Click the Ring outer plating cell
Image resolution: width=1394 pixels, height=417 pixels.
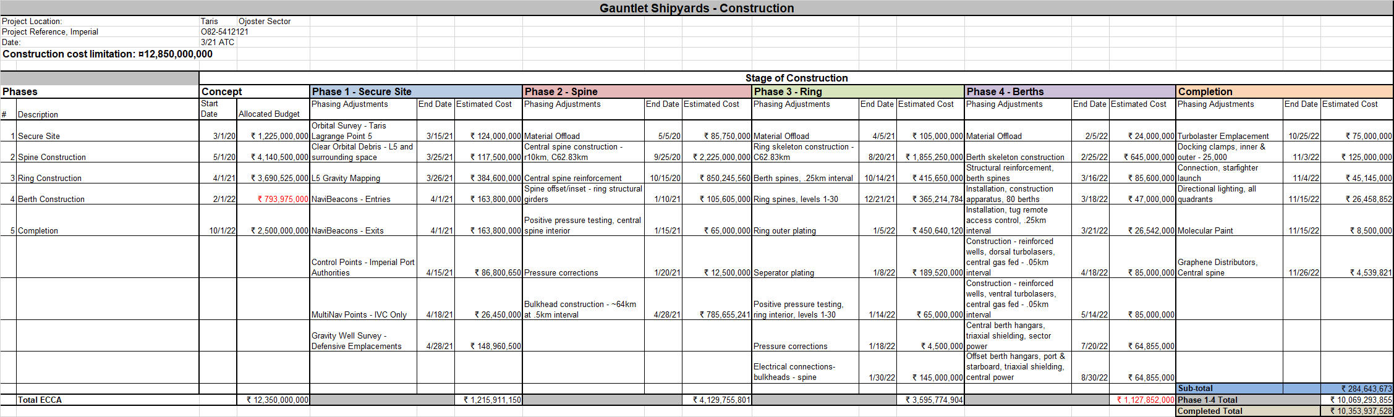click(x=784, y=230)
